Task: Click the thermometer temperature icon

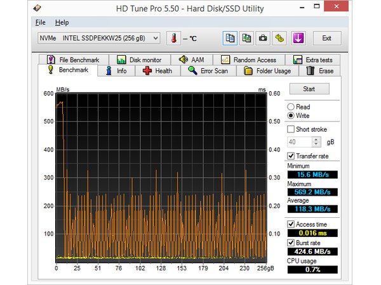Action: pyautogui.click(x=173, y=38)
